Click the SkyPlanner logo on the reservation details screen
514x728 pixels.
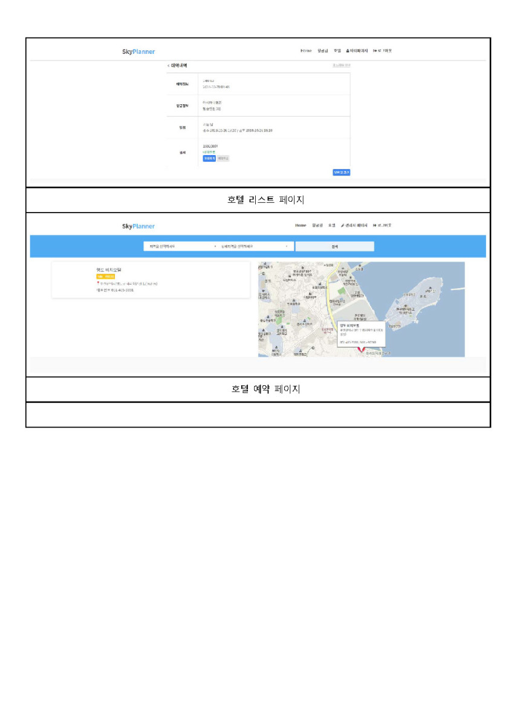click(138, 51)
